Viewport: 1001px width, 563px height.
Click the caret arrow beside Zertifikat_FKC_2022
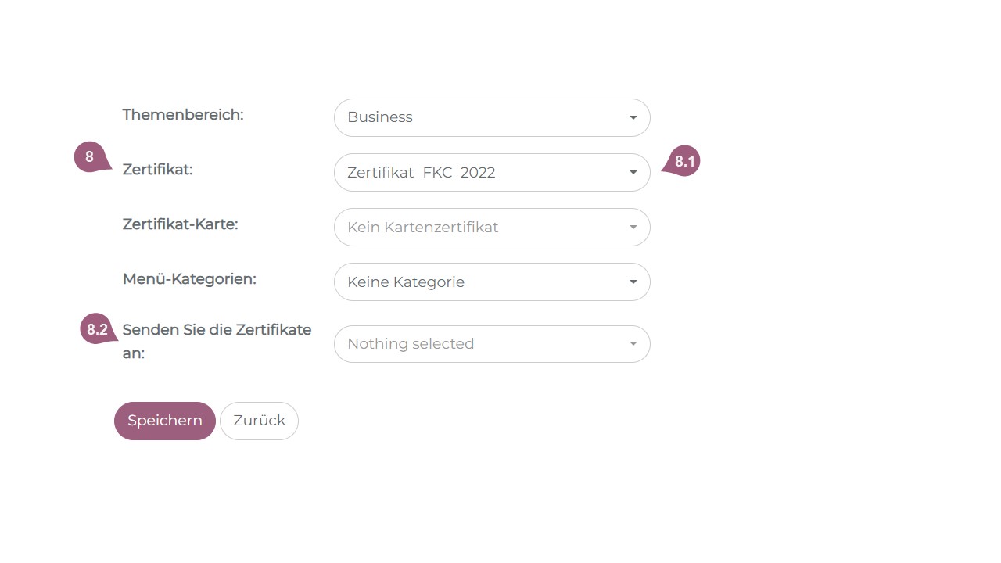(x=633, y=173)
